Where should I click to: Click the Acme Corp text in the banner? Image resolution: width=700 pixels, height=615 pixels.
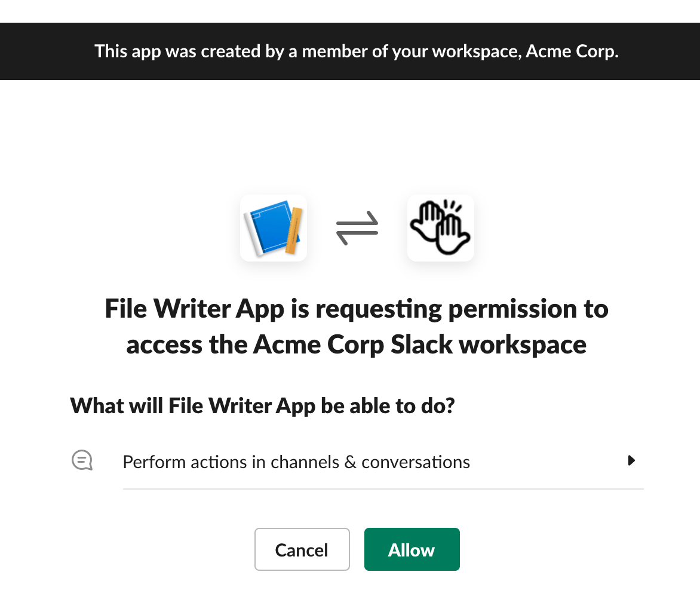pos(570,51)
